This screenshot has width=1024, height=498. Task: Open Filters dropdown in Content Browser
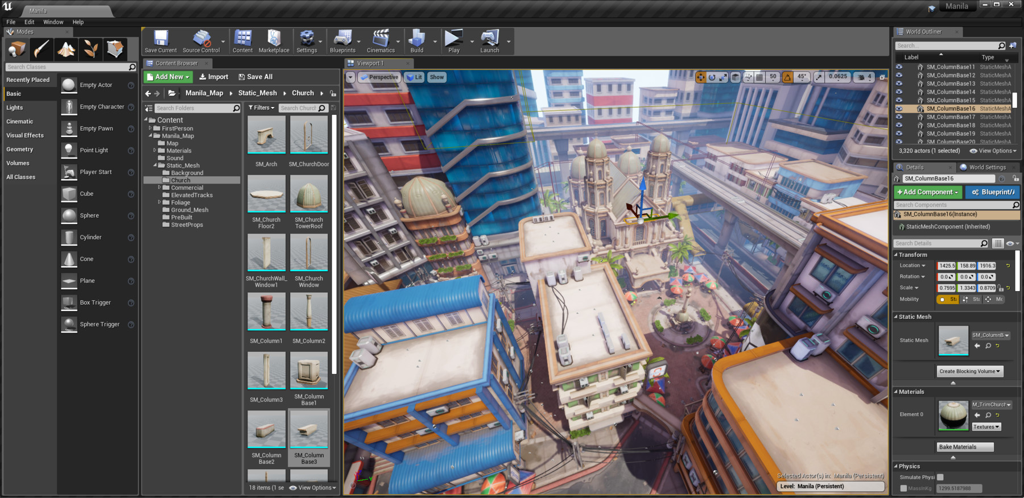click(262, 108)
